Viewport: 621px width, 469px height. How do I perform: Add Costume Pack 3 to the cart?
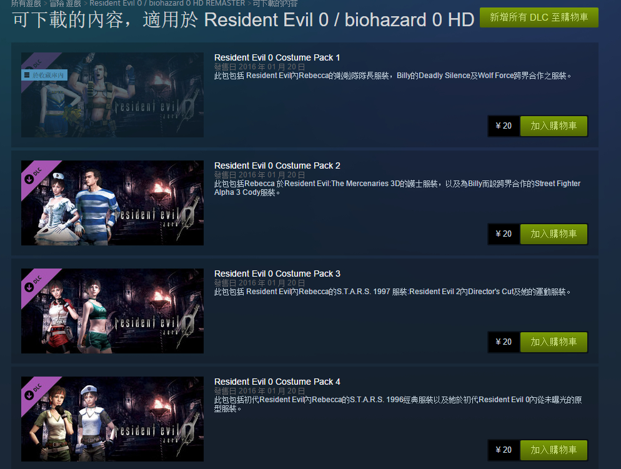554,342
